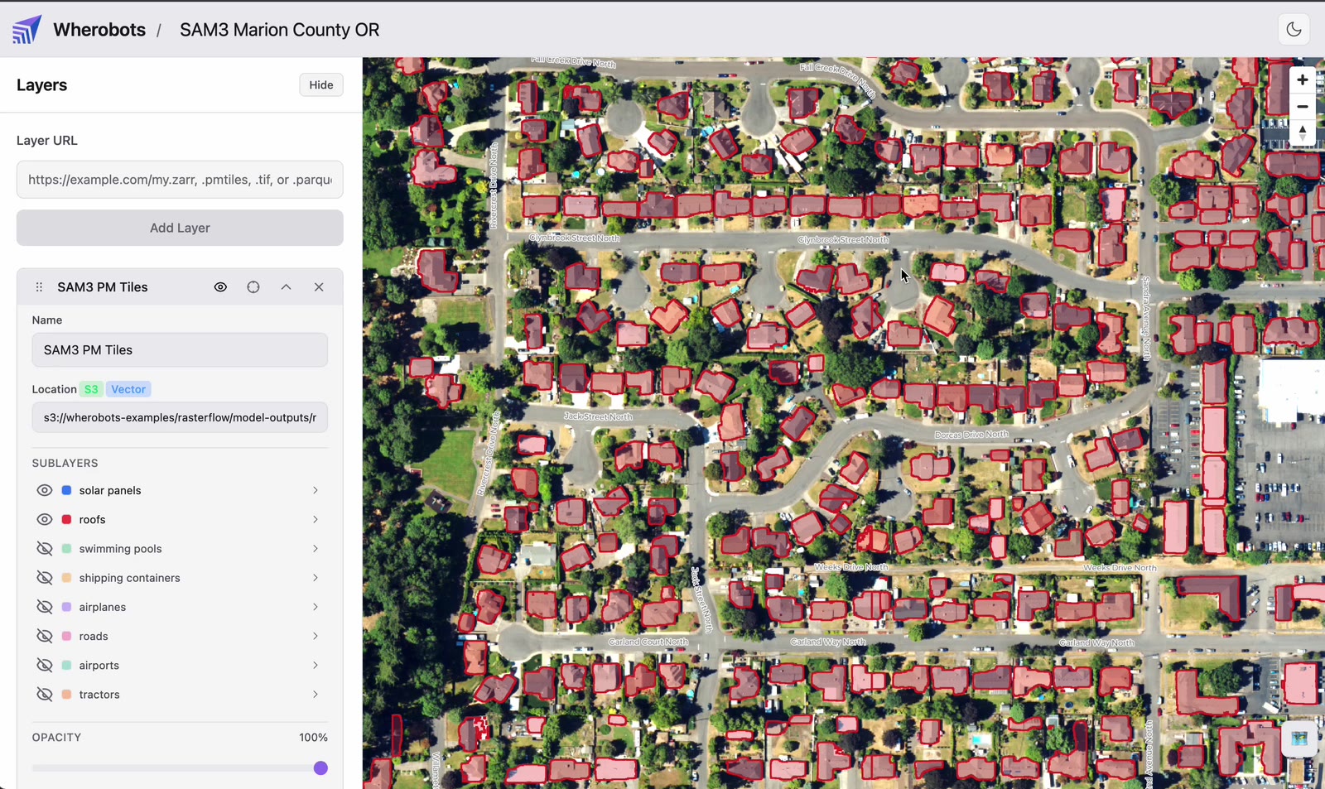Show the roads sublayer
Screen dimensions: 1325x789
pos(45,636)
